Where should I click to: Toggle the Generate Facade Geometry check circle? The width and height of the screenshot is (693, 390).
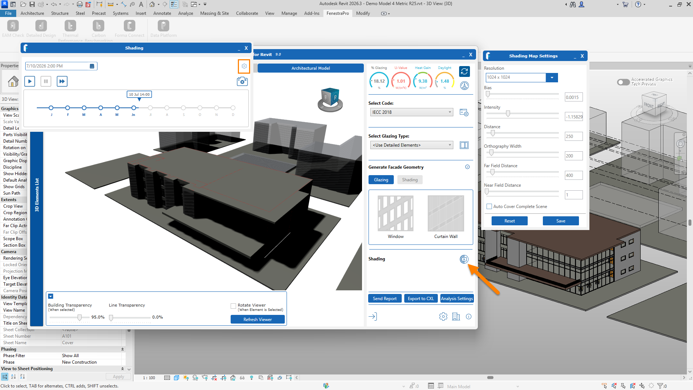tap(467, 167)
